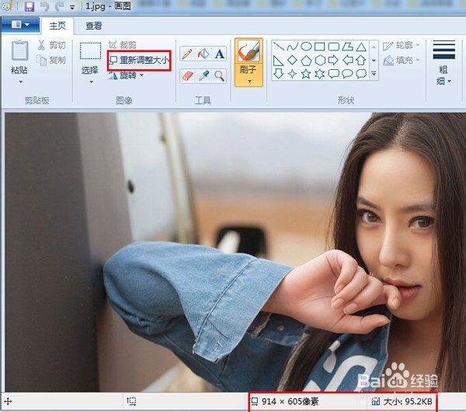
Task: Pick the Curve shape
Action: 292,47
